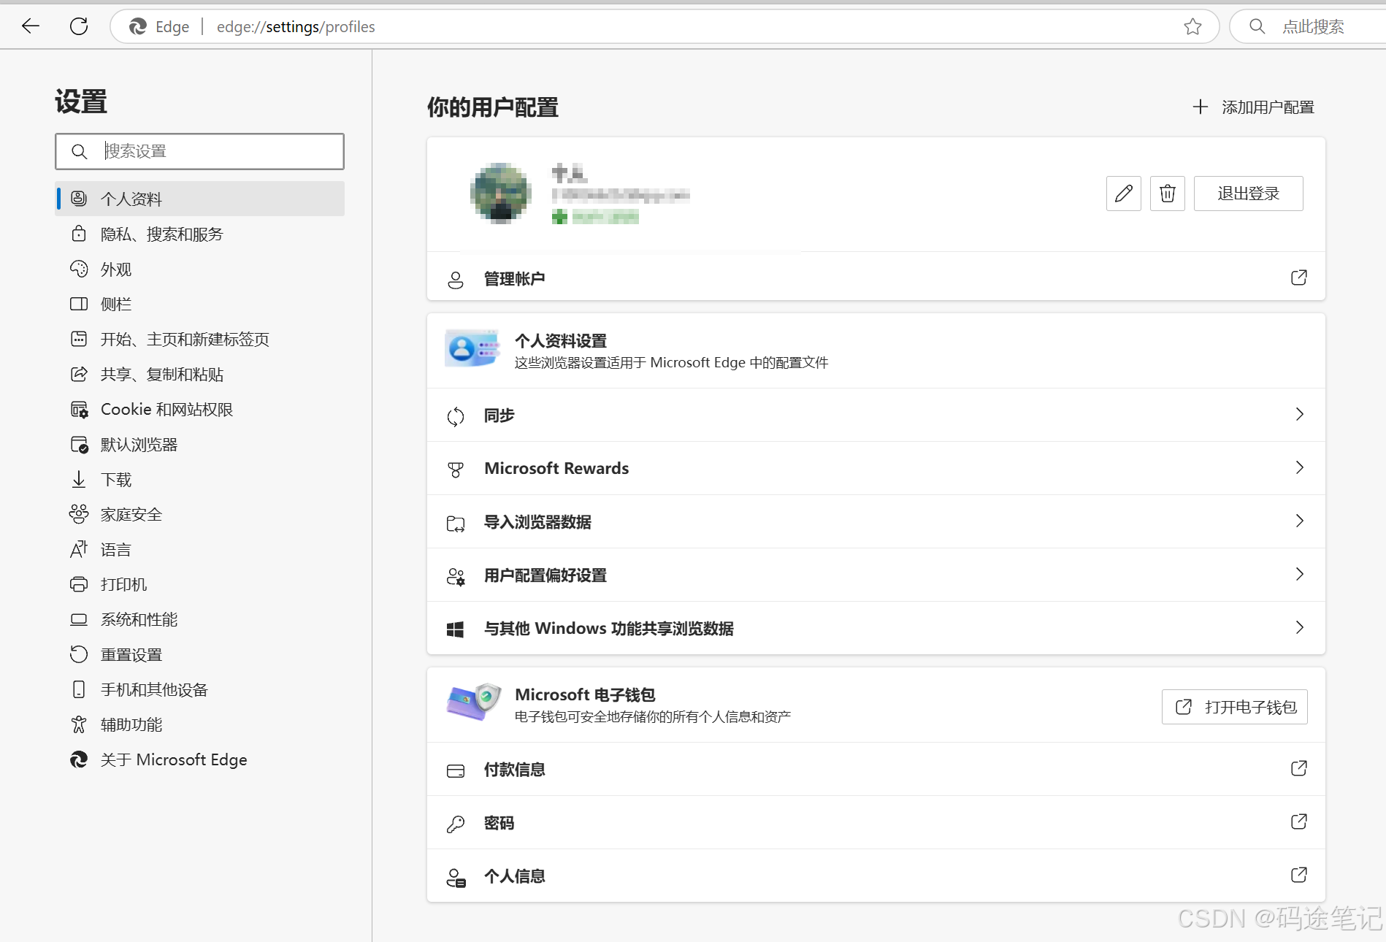Open 密码 passwords row
Viewport: 1386px width, 942px height.
[876, 823]
